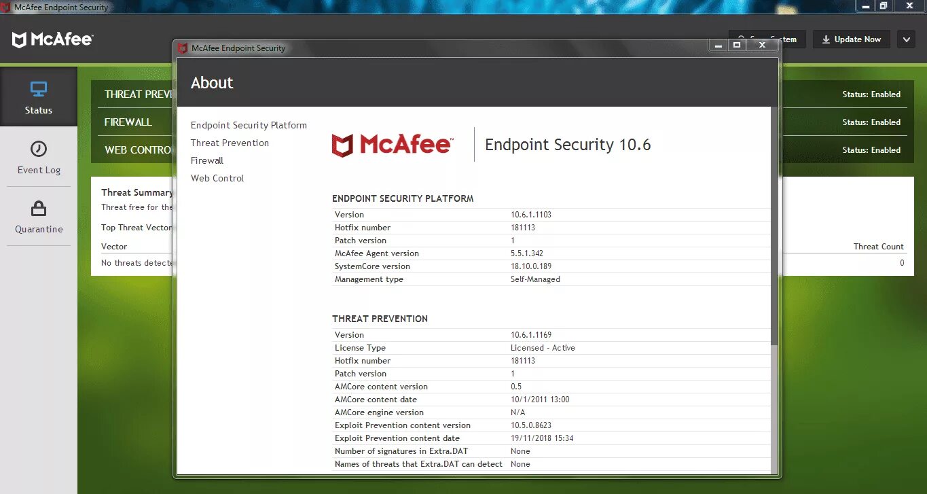Click the Vector column header
Image resolution: width=927 pixels, height=494 pixels.
114,247
